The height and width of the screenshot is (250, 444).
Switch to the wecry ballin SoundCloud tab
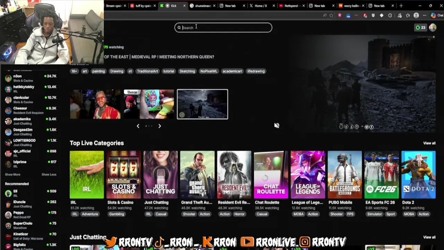point(351,6)
